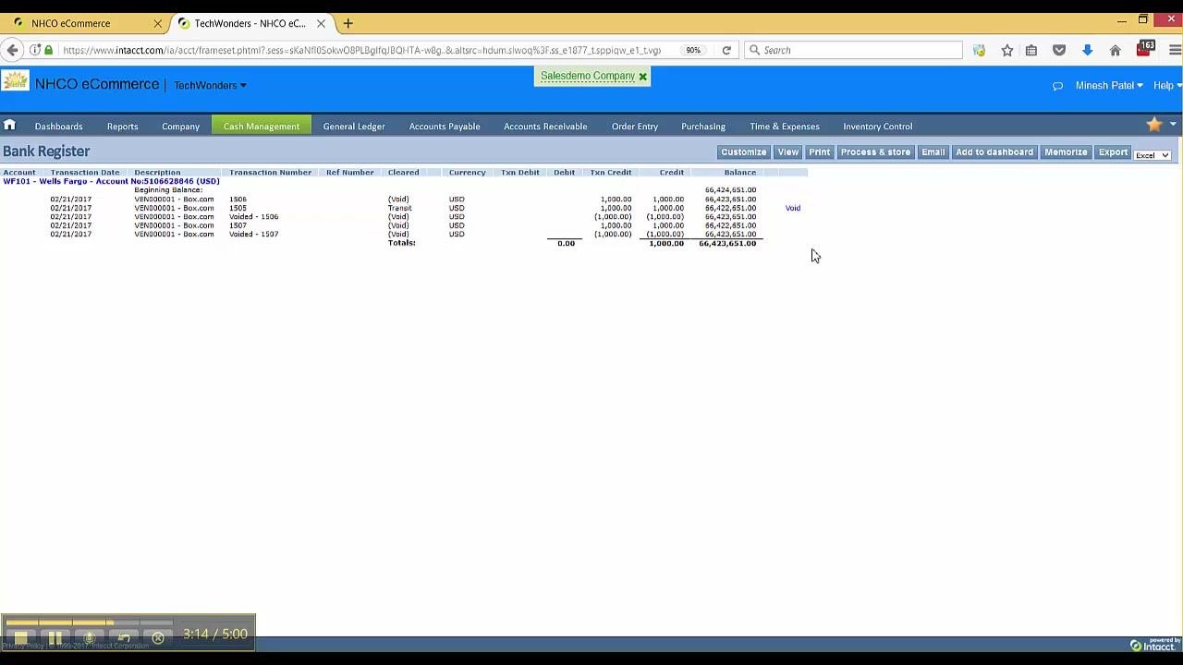Click the Memorize button
The height and width of the screenshot is (665, 1183).
(x=1066, y=152)
